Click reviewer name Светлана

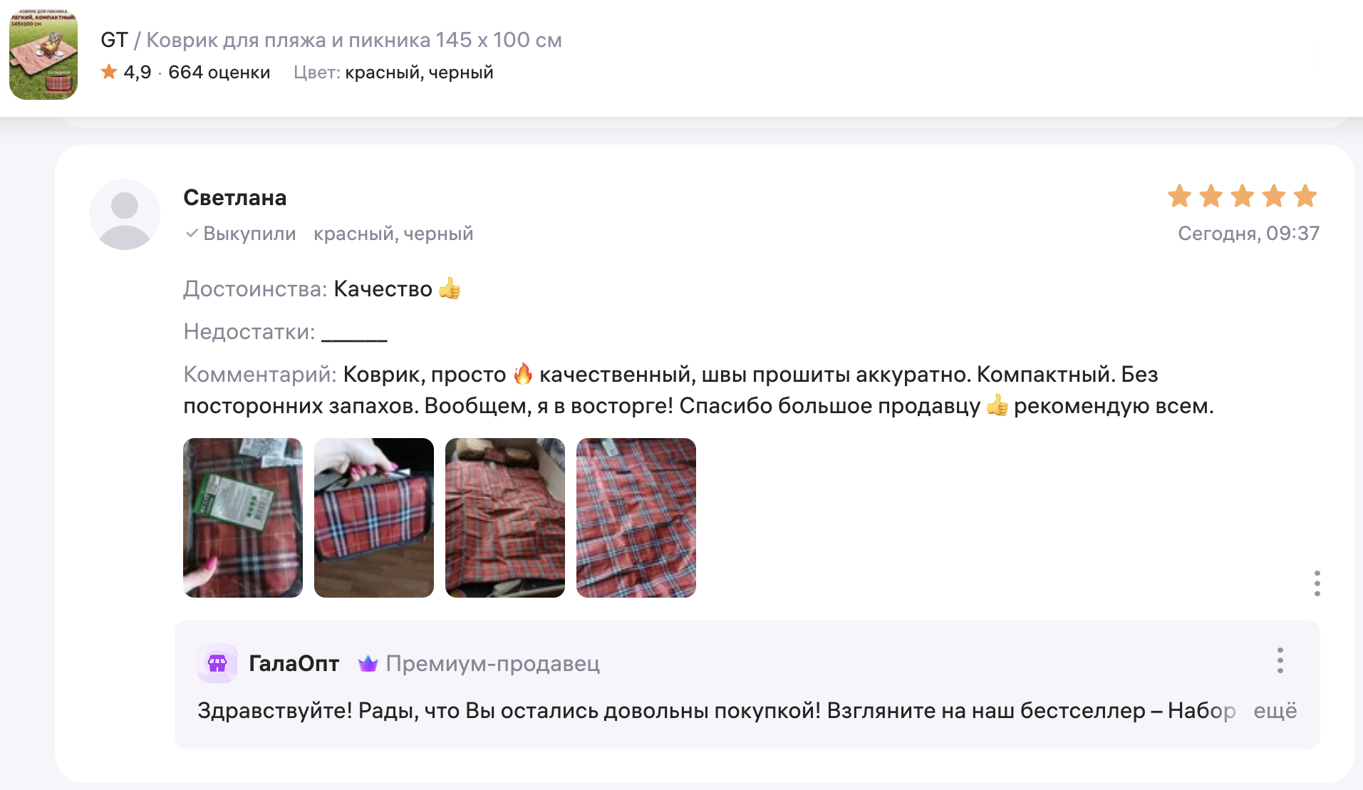234,197
